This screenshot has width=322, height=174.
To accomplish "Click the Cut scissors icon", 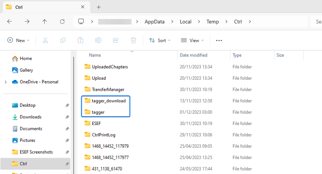I will click(x=45, y=40).
